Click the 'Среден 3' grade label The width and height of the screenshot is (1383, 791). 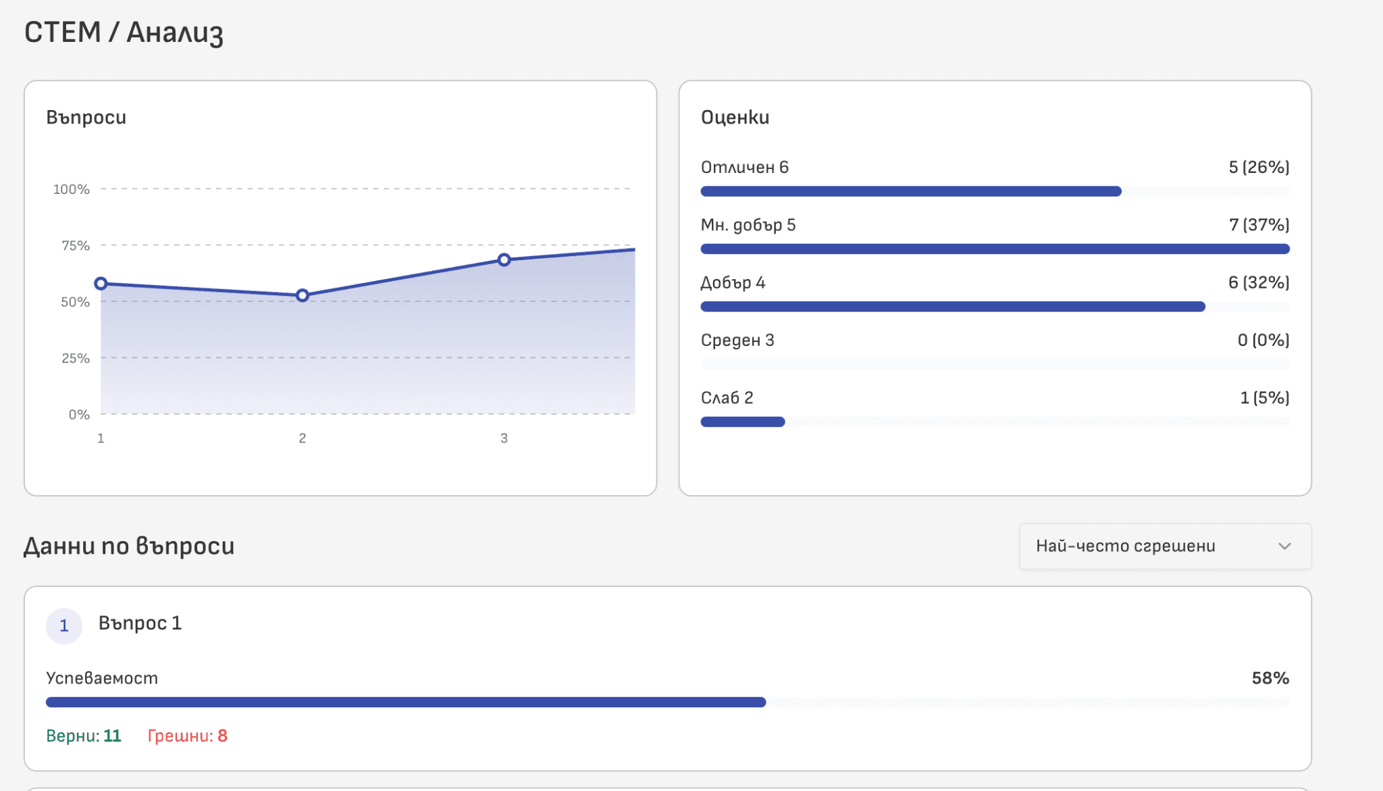click(737, 340)
